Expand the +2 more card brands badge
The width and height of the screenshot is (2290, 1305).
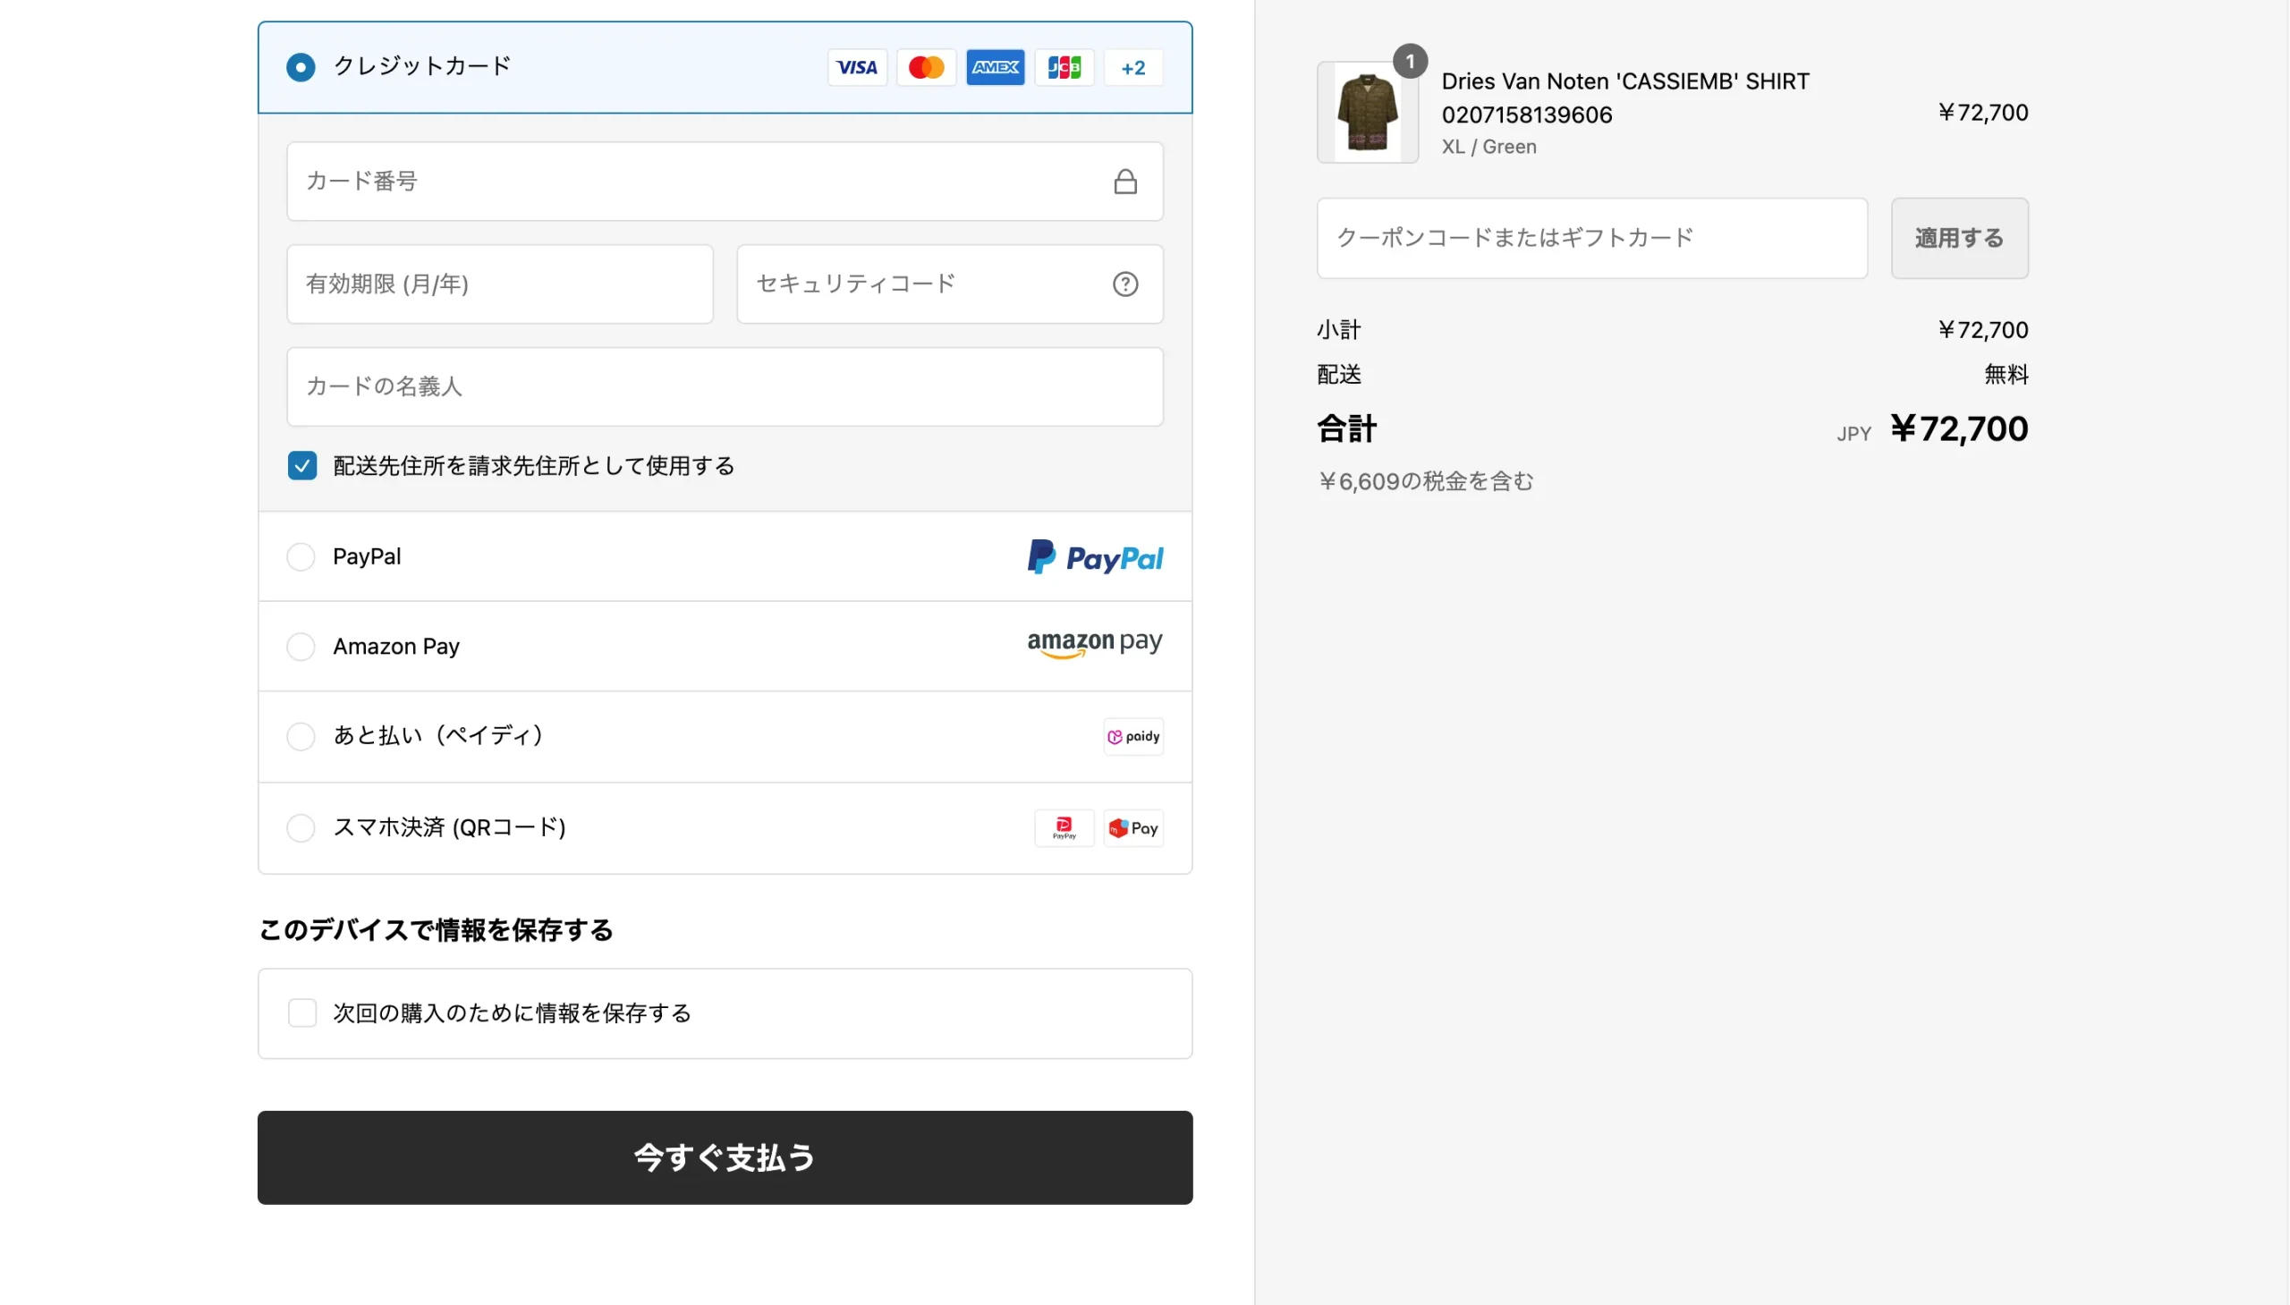click(1132, 67)
